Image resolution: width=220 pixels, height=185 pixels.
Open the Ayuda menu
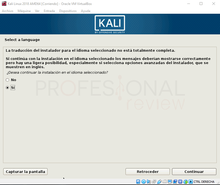pyautogui.click(x=86, y=11)
